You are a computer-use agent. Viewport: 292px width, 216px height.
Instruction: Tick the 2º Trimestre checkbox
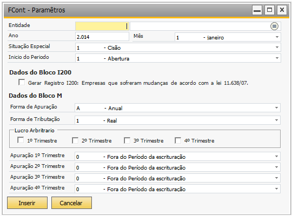coord(75,140)
